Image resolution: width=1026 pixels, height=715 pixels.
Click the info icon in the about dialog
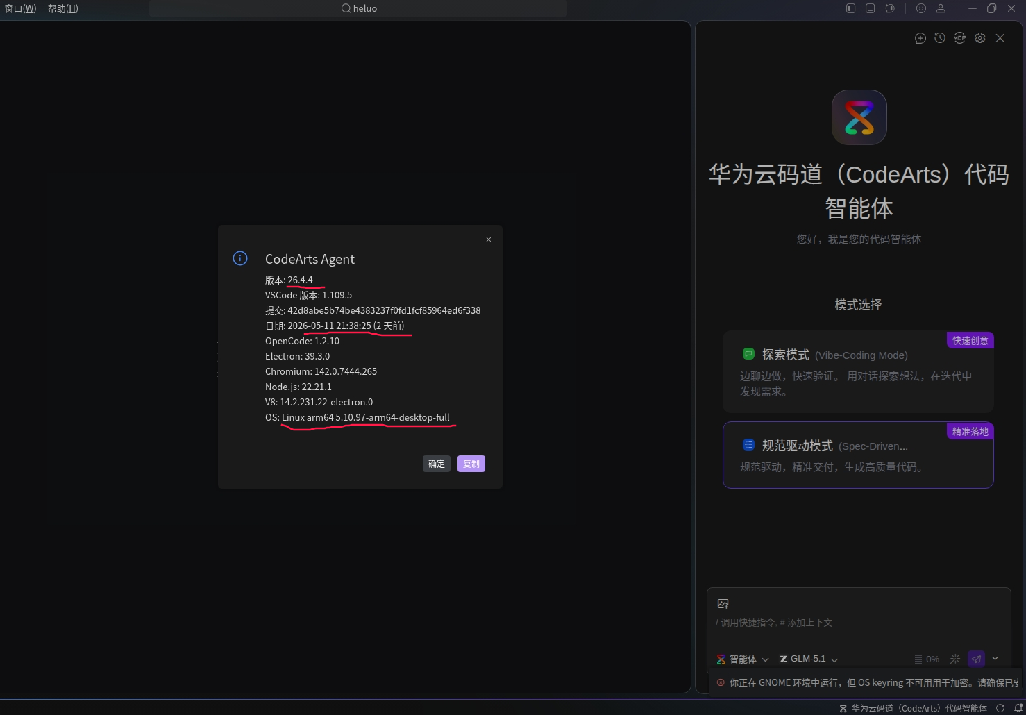pyautogui.click(x=240, y=258)
